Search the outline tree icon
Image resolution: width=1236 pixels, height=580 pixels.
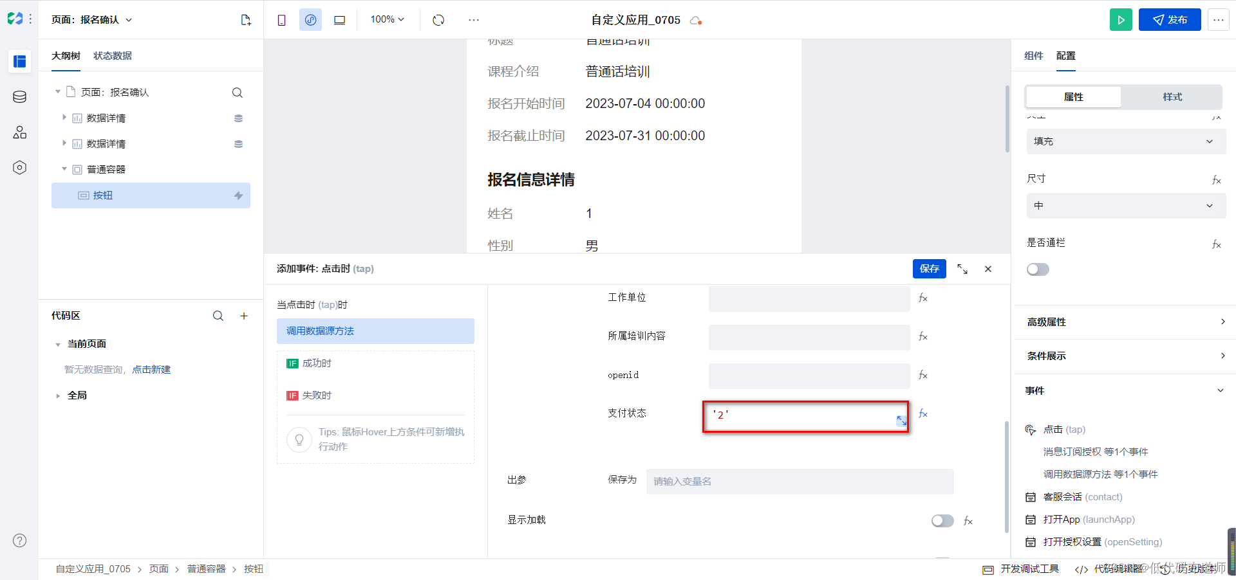coord(238,93)
